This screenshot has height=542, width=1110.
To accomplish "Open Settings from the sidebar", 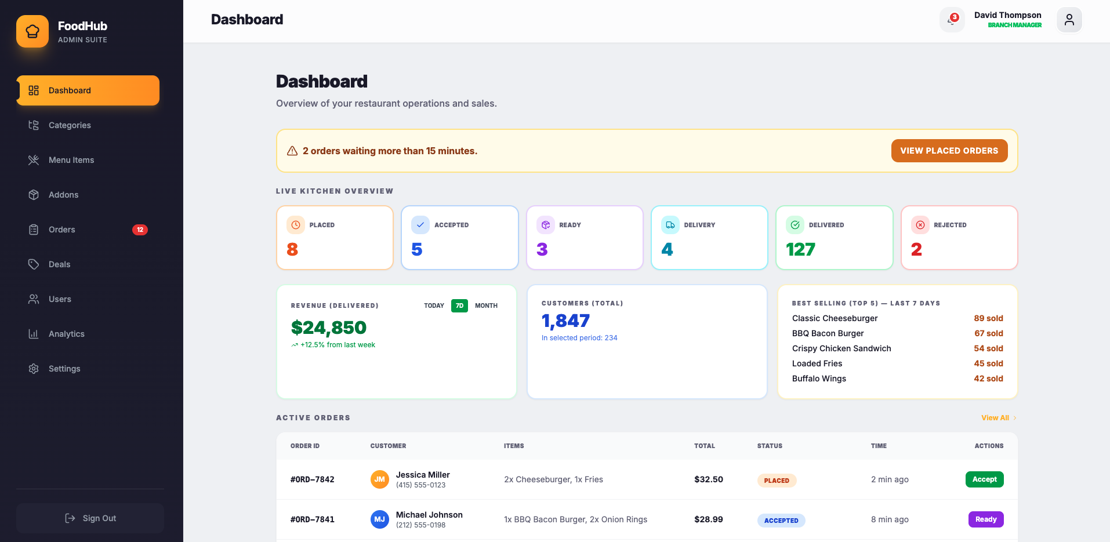I will coord(88,369).
